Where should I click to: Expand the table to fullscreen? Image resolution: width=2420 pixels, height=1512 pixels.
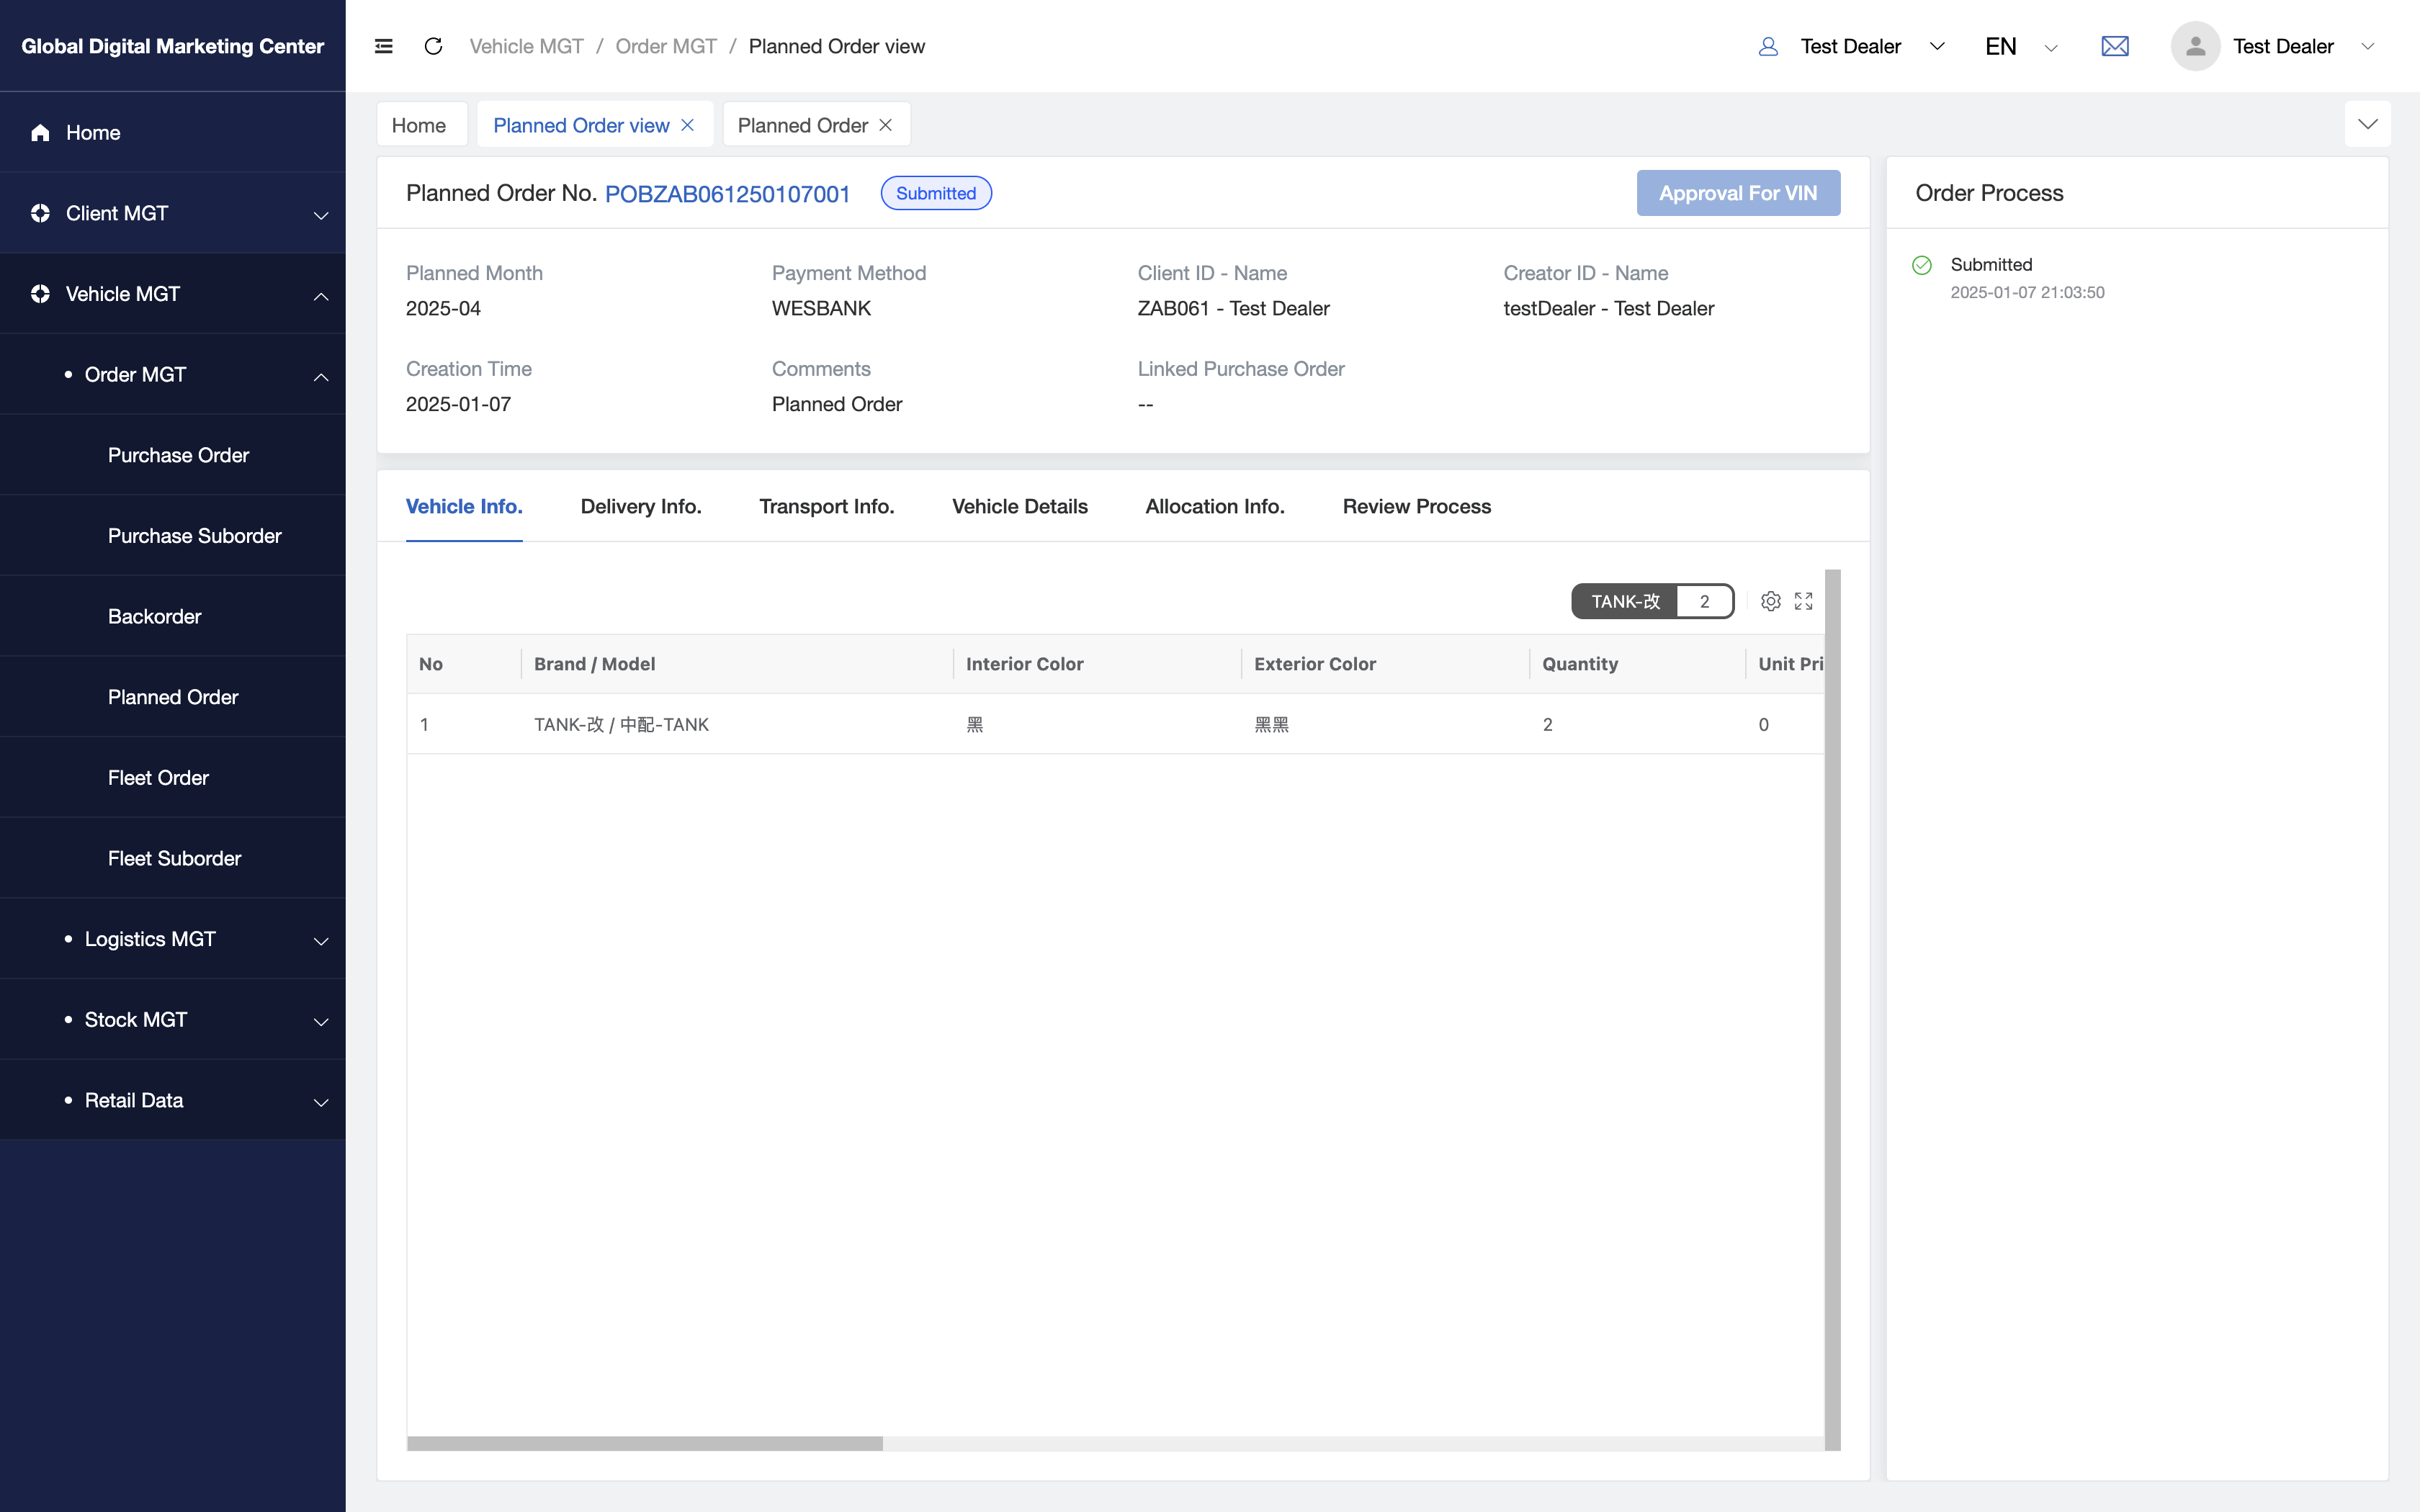click(x=1804, y=601)
